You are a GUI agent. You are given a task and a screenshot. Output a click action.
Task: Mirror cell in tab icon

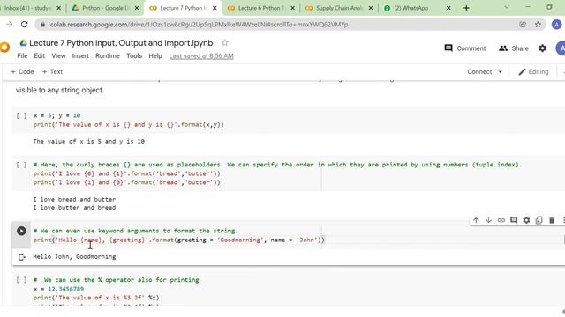click(x=539, y=220)
